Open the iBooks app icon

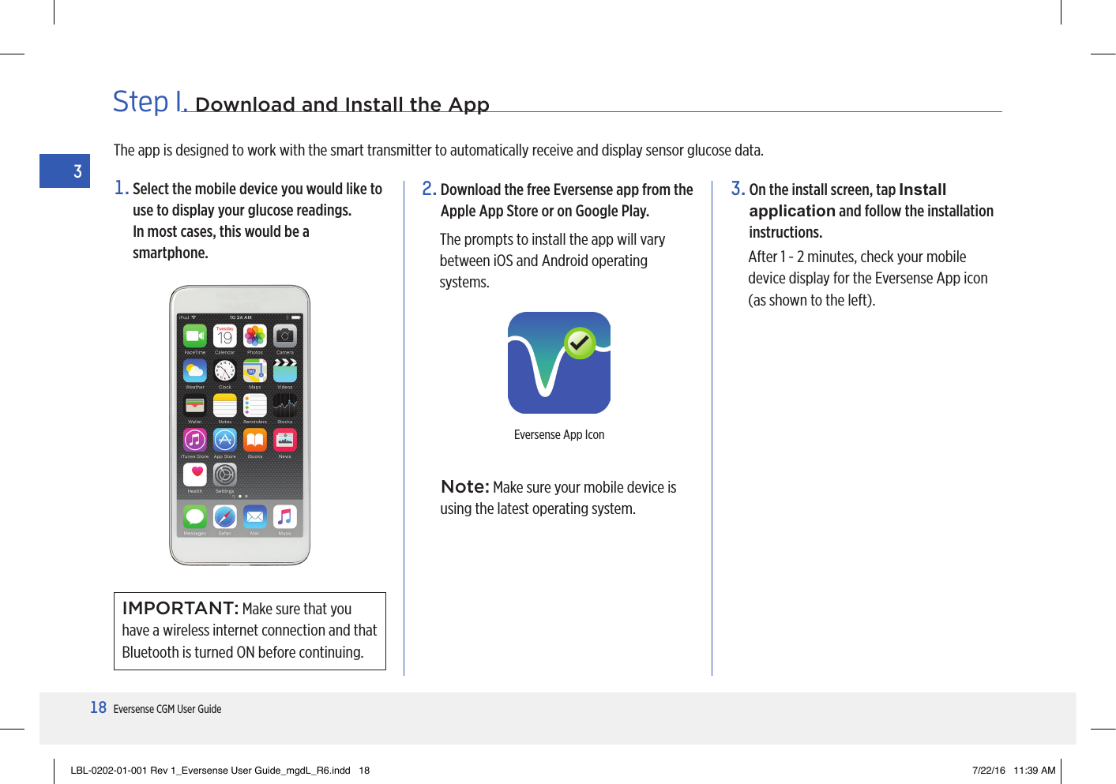[x=254, y=440]
